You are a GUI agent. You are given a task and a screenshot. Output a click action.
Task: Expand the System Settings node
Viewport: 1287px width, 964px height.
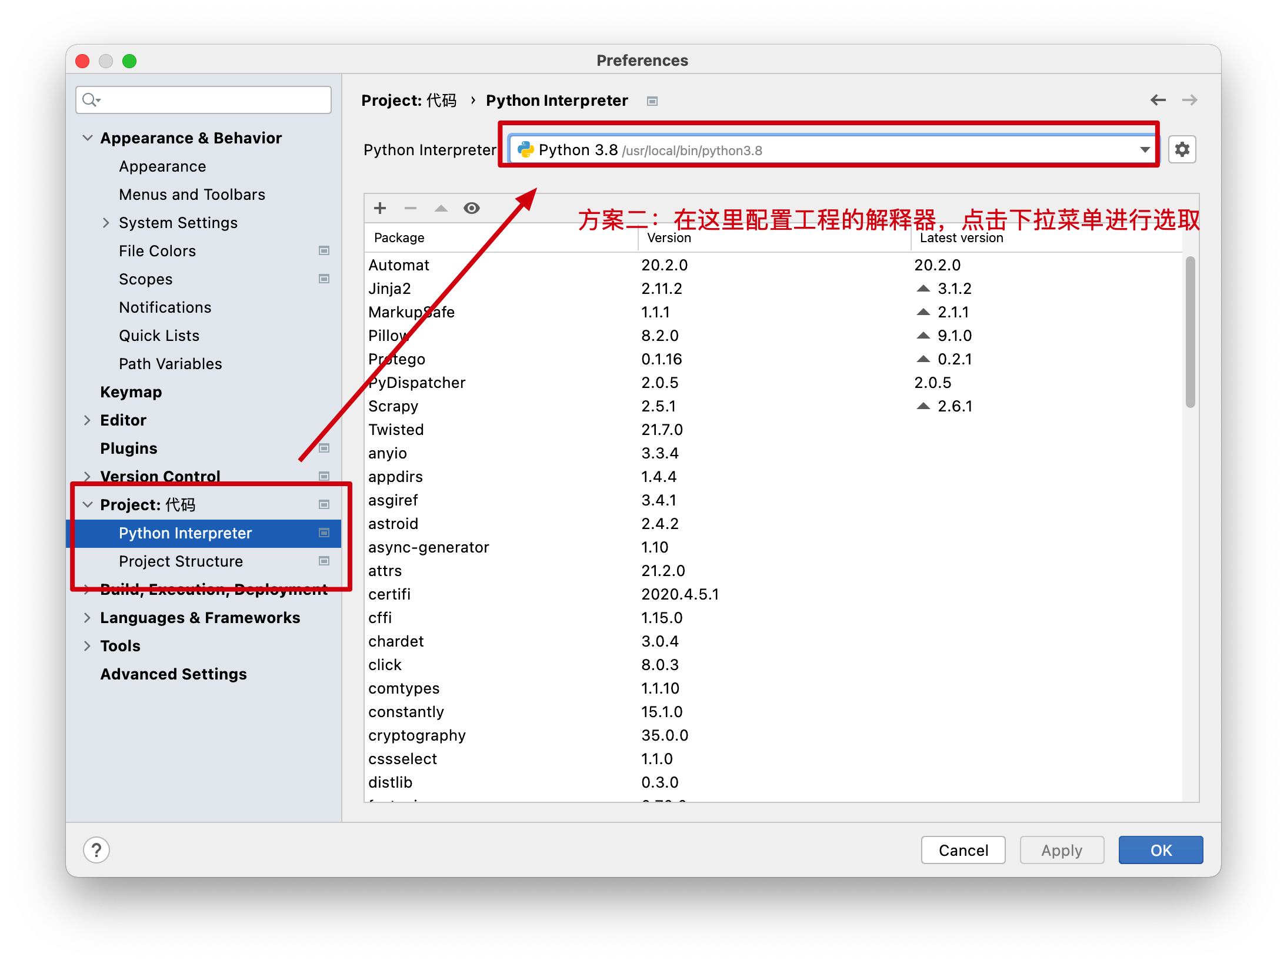tap(106, 223)
